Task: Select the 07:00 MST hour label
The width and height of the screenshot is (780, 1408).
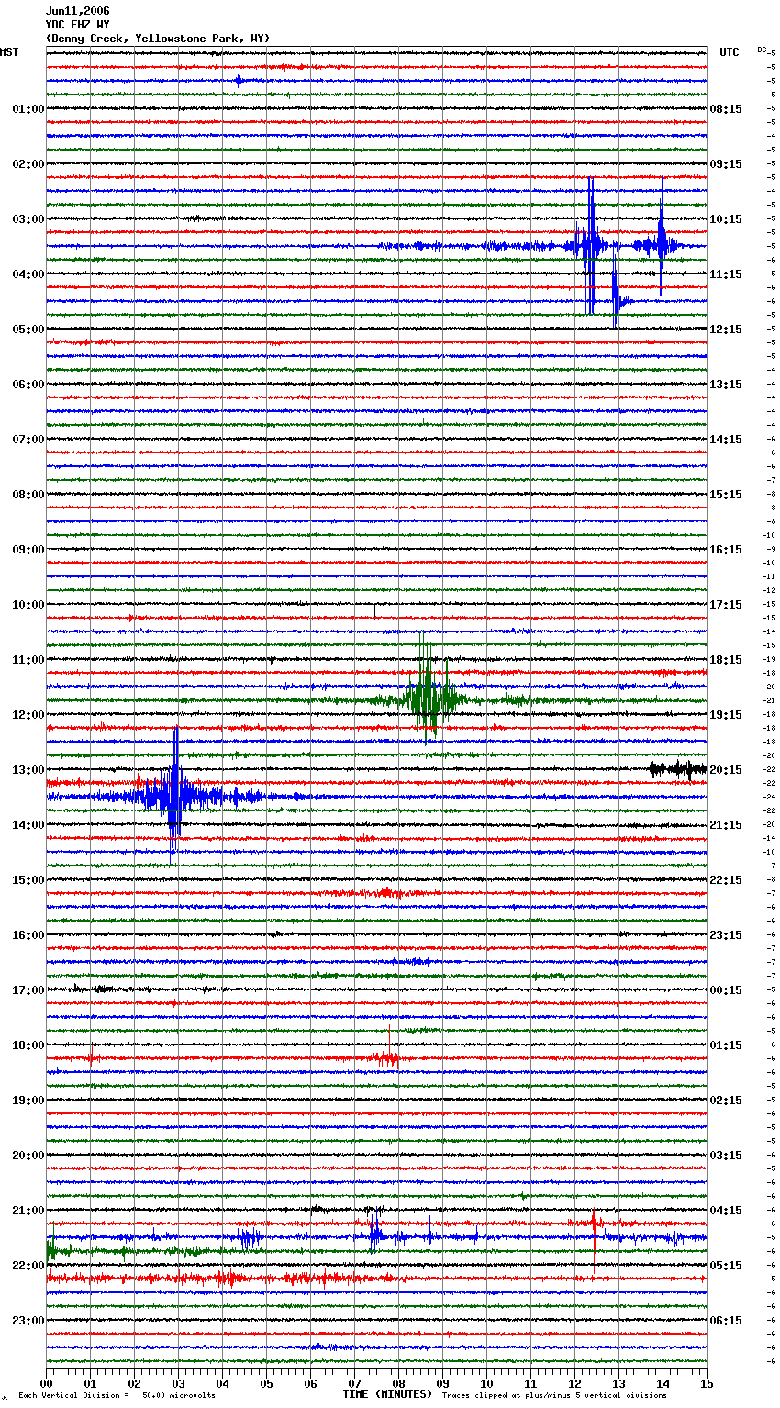Action: click(28, 440)
